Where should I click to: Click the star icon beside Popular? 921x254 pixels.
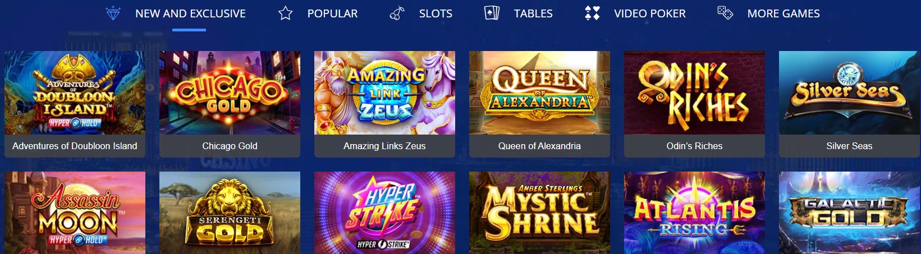click(x=285, y=13)
